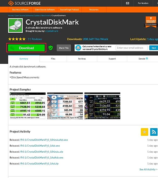Click the 208,569 This Week downloads count
The height and width of the screenshot is (178, 158).
[95, 39]
